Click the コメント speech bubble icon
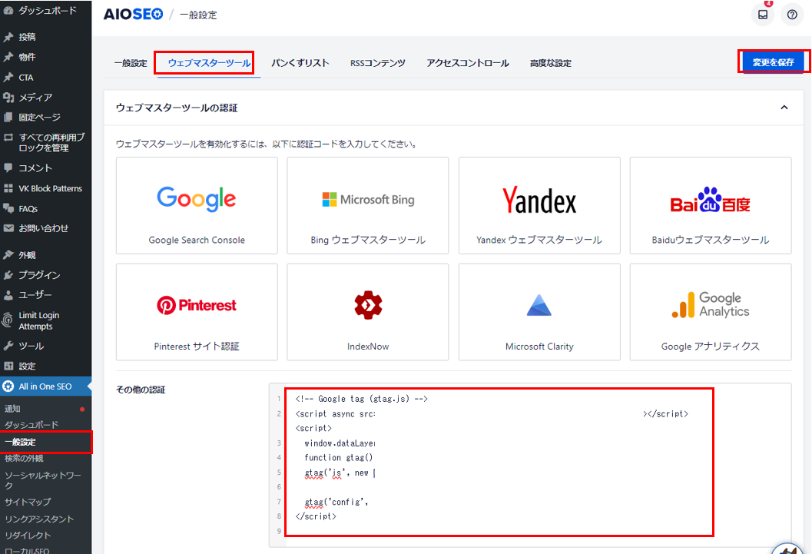The image size is (812, 554). 8,168
